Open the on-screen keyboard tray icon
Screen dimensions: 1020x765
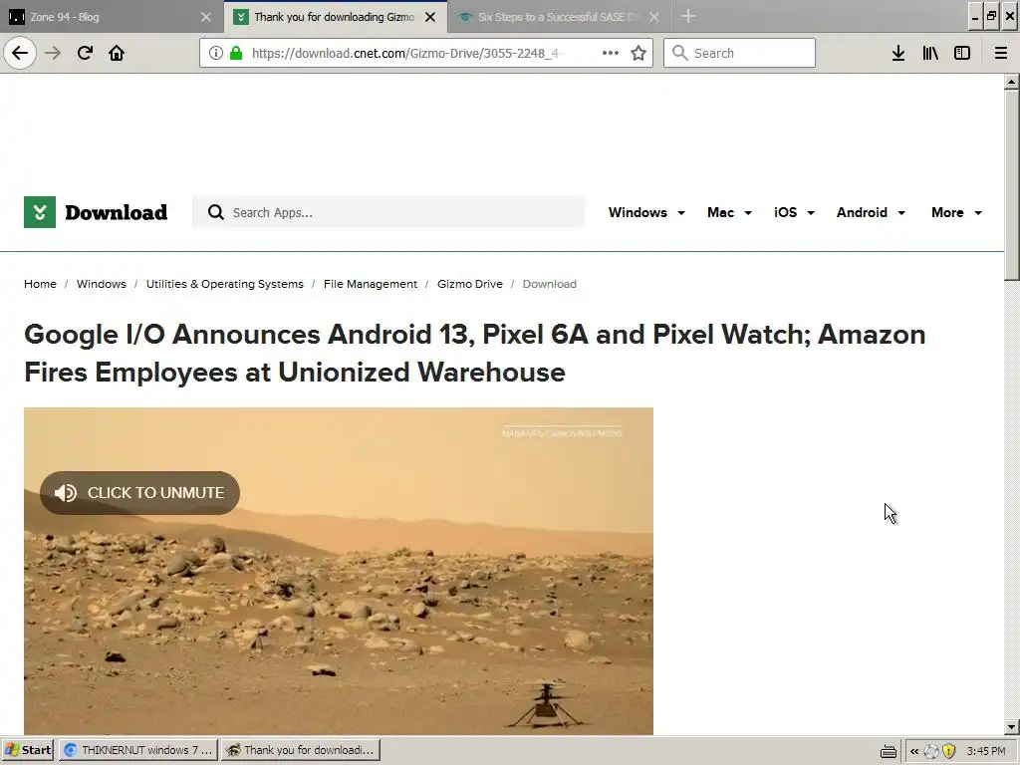coord(888,751)
